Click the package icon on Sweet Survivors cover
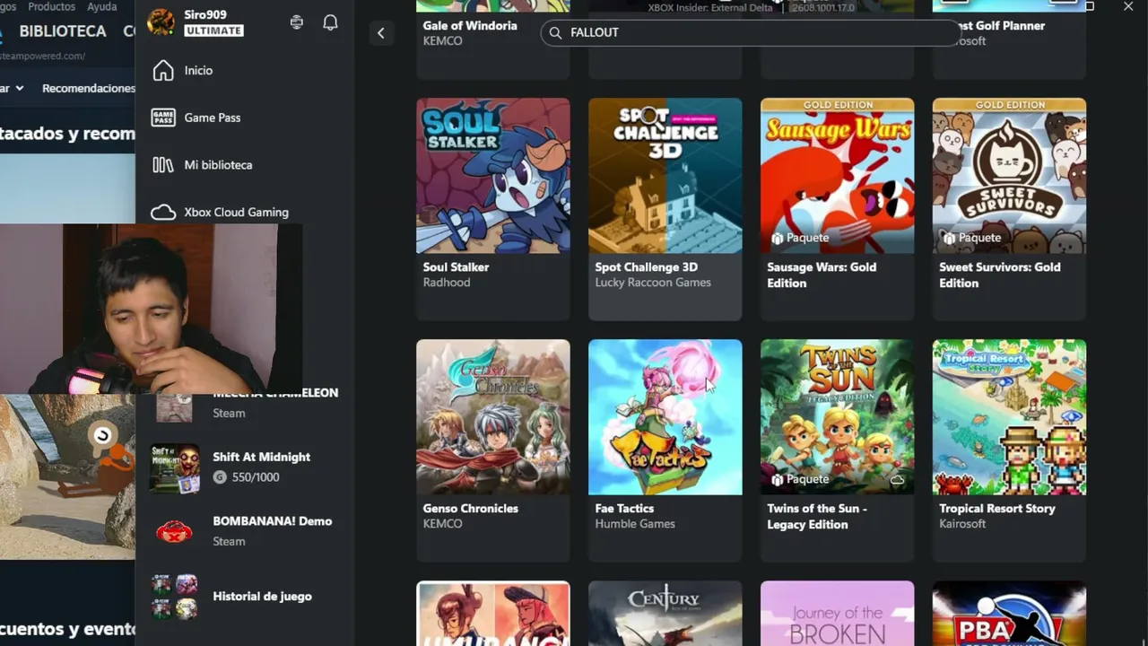Image resolution: width=1148 pixels, height=646 pixels. click(949, 238)
